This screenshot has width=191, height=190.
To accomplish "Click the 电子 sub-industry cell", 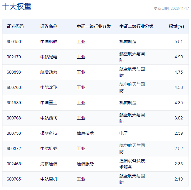I will 123,133.
